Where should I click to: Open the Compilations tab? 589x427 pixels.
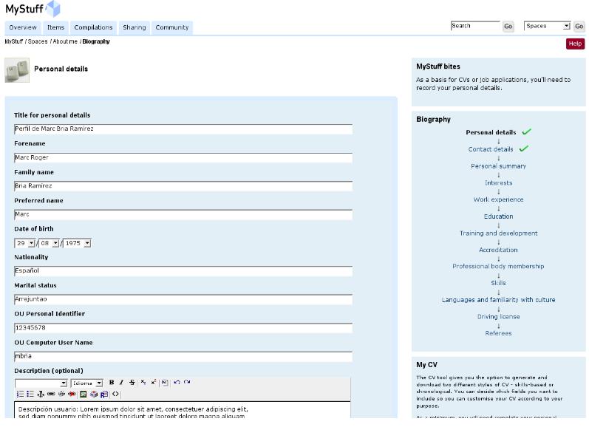tap(93, 27)
